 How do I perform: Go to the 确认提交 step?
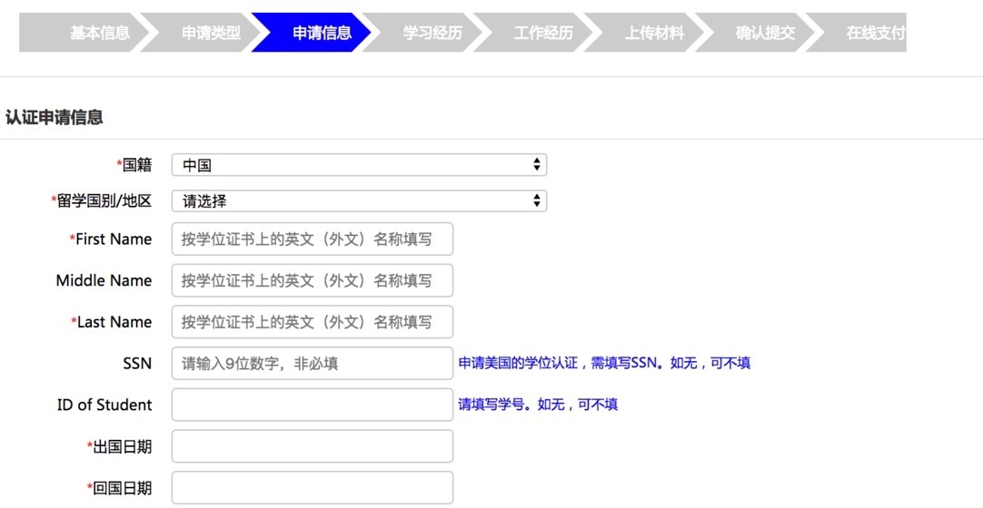pyautogui.click(x=765, y=34)
